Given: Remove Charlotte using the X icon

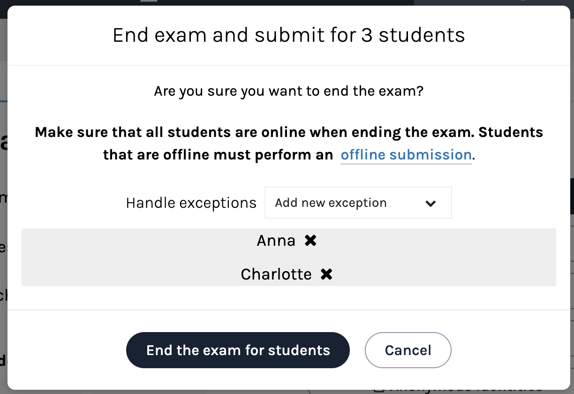Looking at the screenshot, I should point(326,274).
